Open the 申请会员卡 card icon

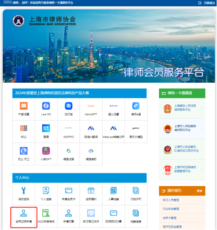[x=69, y=190]
